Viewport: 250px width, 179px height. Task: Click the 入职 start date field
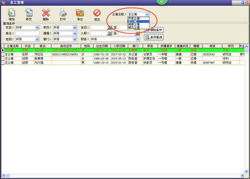tap(99, 34)
